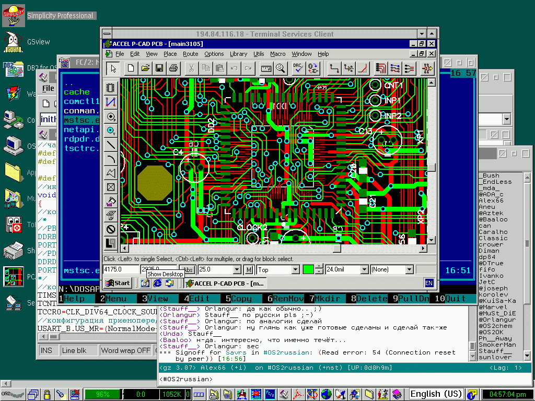This screenshot has width=535, height=401.
Task: Click the Save file toolbar icon
Action: click(159, 68)
